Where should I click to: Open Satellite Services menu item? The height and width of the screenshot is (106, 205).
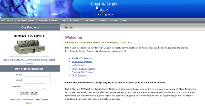pyautogui.click(x=7, y=21)
